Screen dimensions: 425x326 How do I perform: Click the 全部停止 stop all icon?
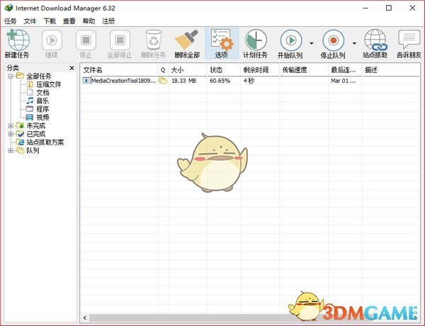click(120, 40)
